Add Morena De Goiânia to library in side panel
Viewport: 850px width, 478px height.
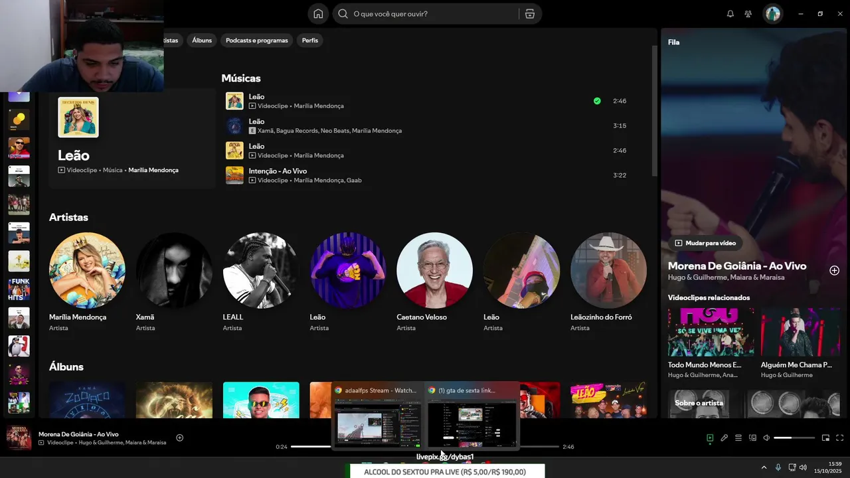pyautogui.click(x=834, y=270)
